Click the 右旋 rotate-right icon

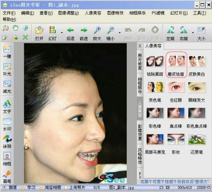(x=184, y=30)
